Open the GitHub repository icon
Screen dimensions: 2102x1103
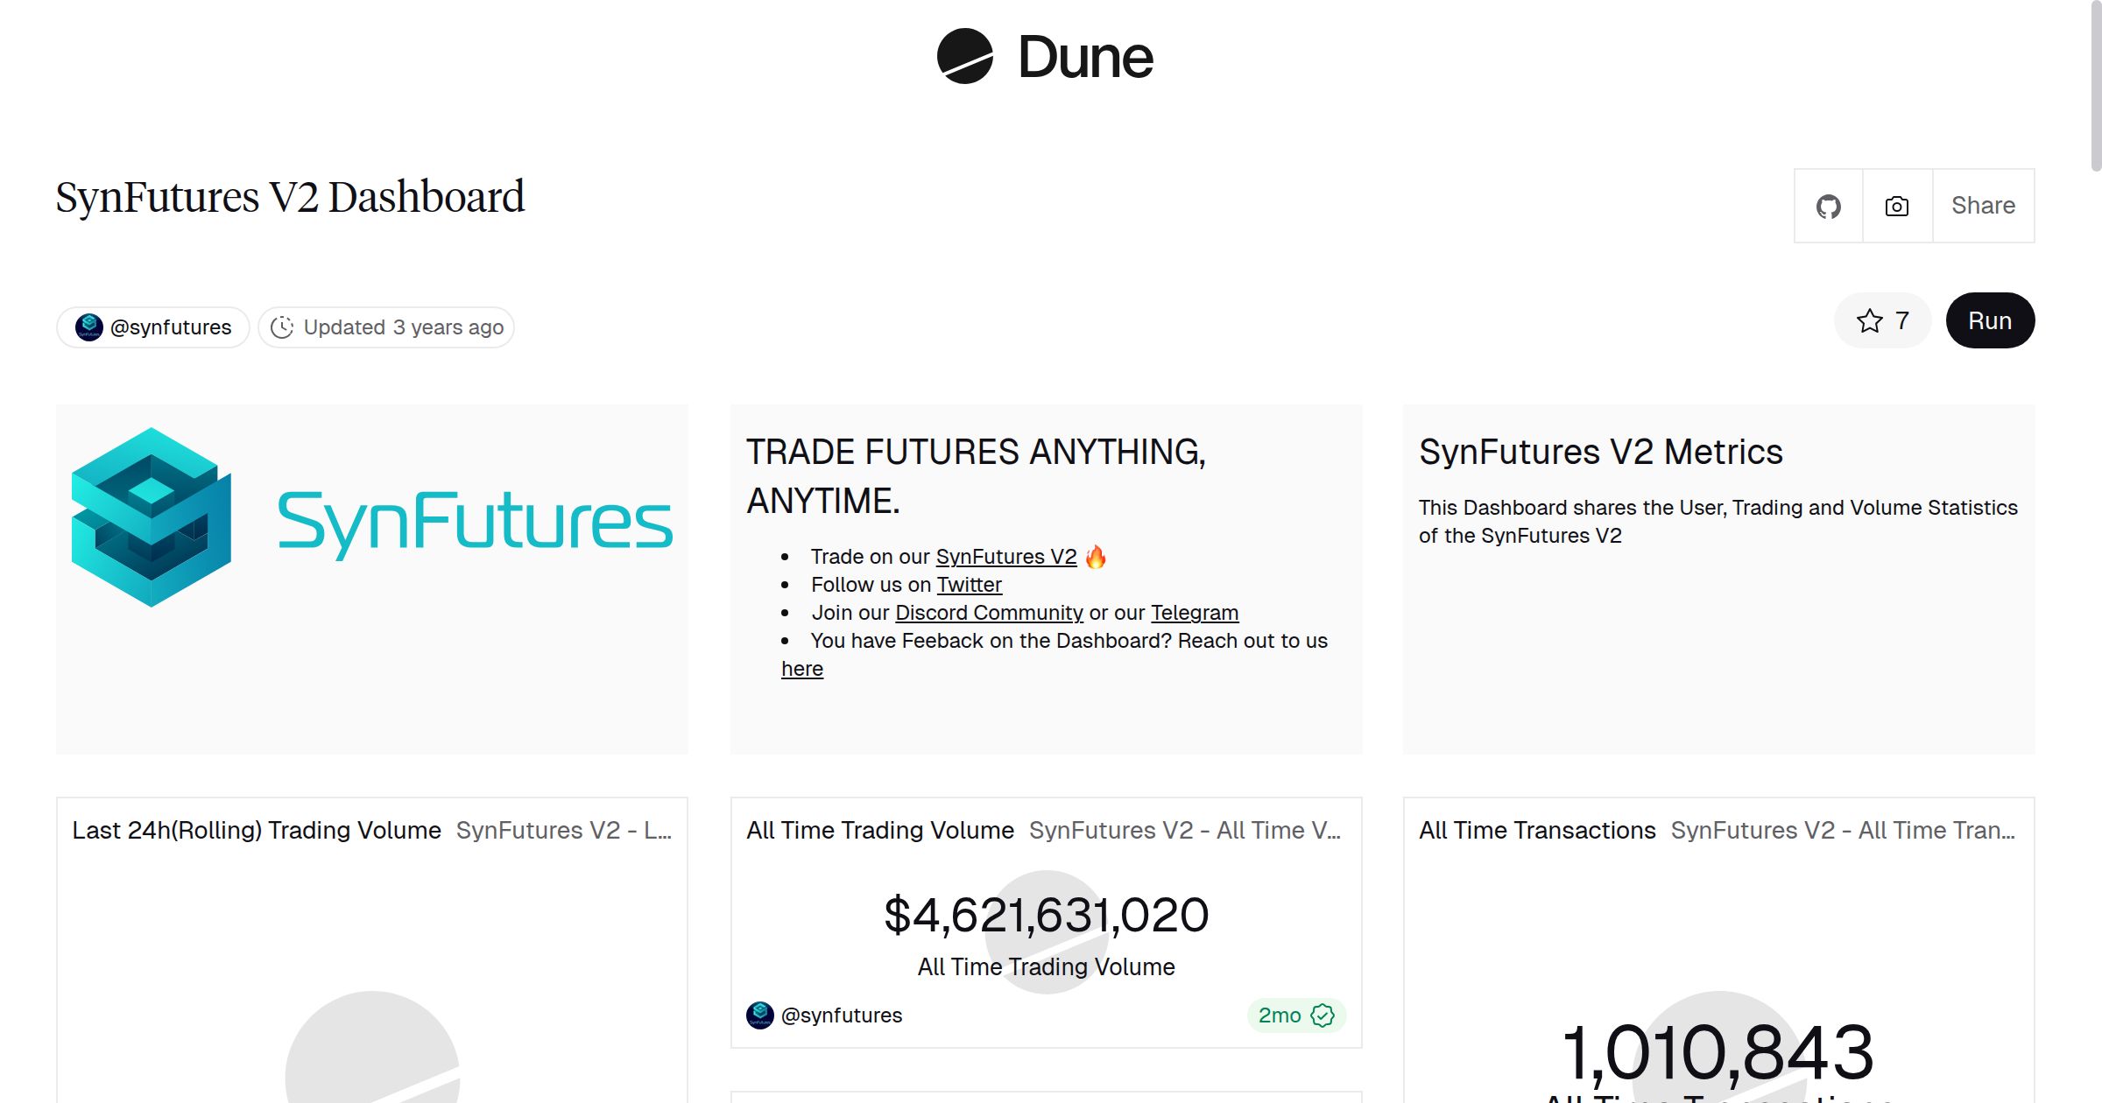coord(1829,206)
